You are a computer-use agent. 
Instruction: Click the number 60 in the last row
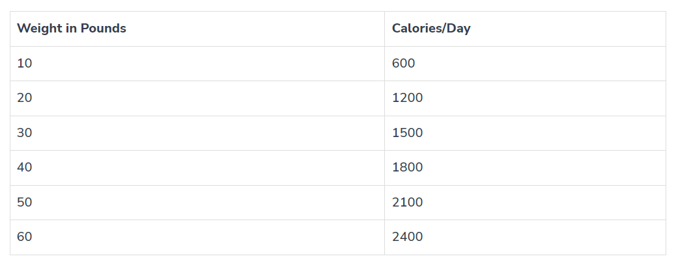click(25, 237)
